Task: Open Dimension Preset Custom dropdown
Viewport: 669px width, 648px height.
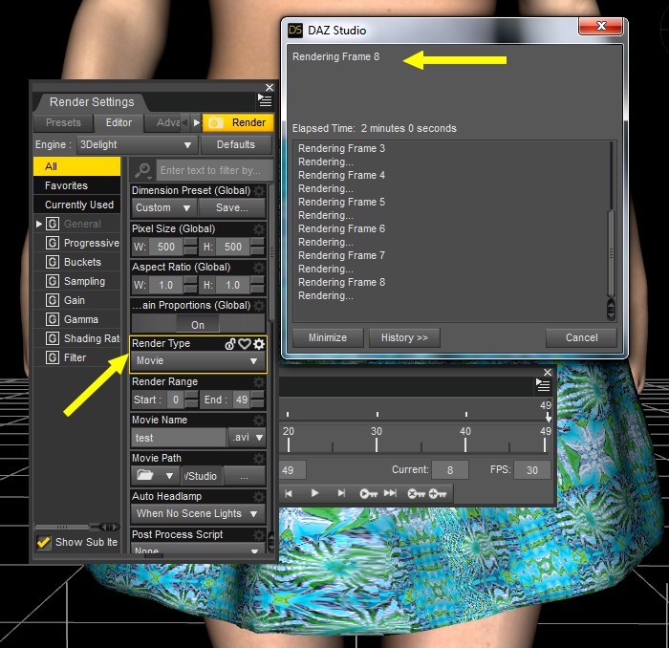Action: click(x=163, y=208)
